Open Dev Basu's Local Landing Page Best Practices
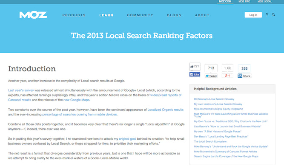The image size is (284, 166). pos(221,137)
